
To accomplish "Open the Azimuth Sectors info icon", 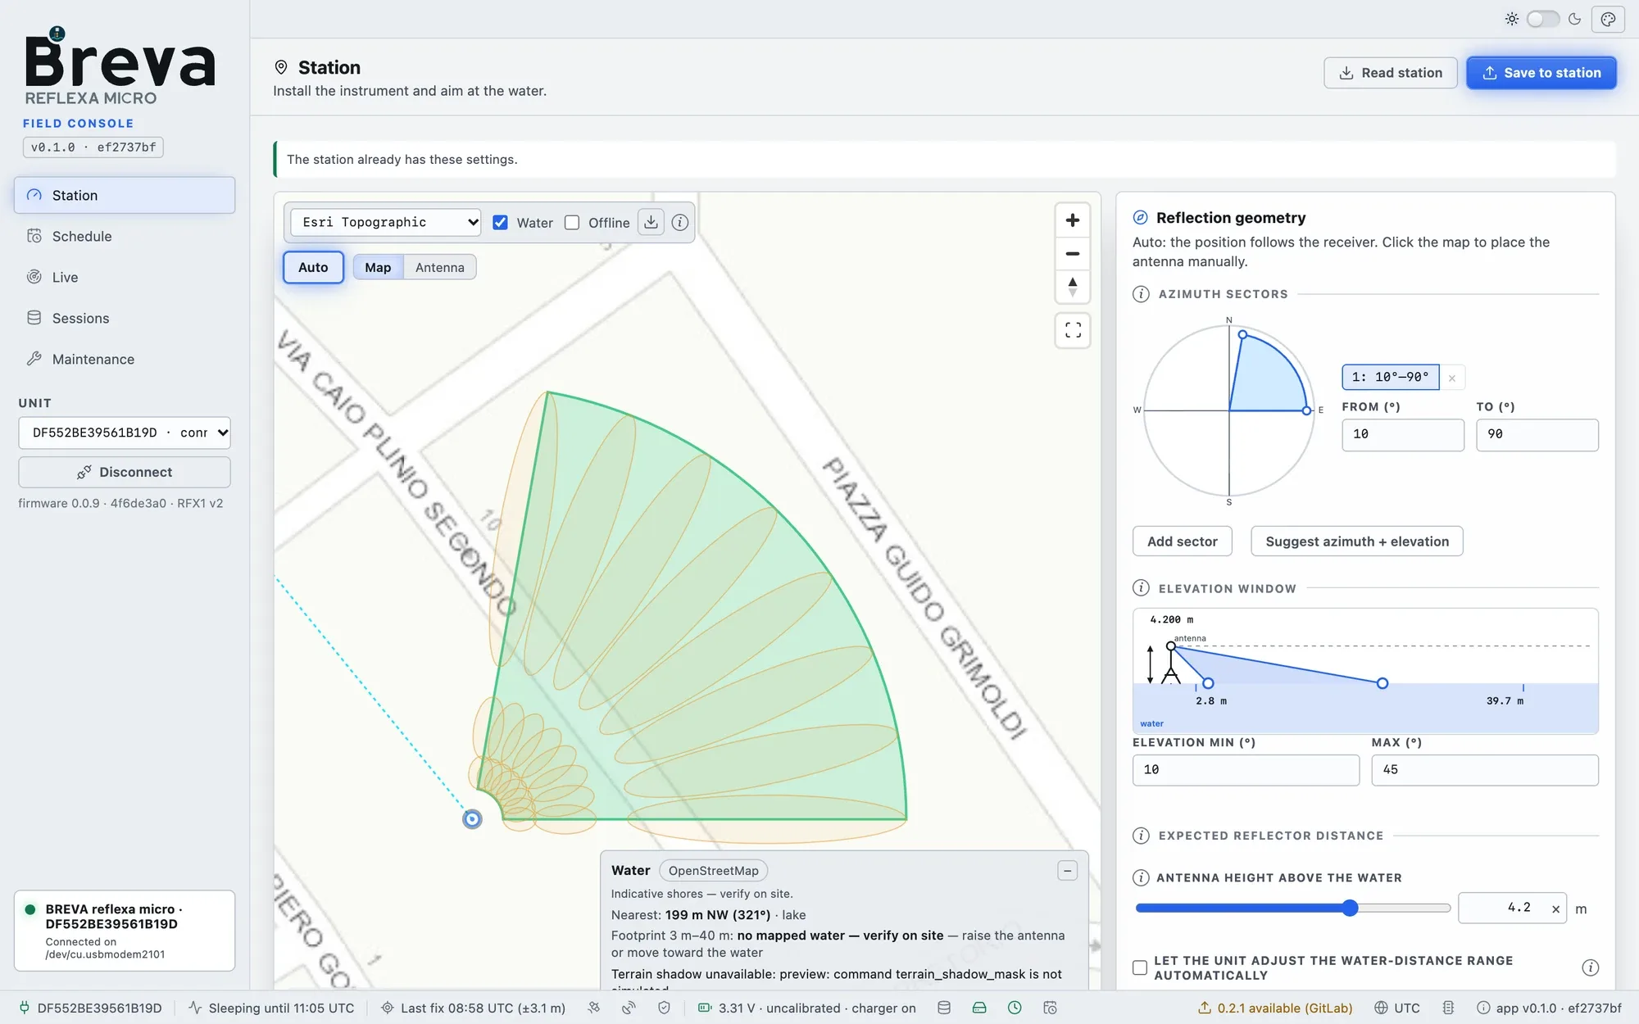I will (1141, 294).
